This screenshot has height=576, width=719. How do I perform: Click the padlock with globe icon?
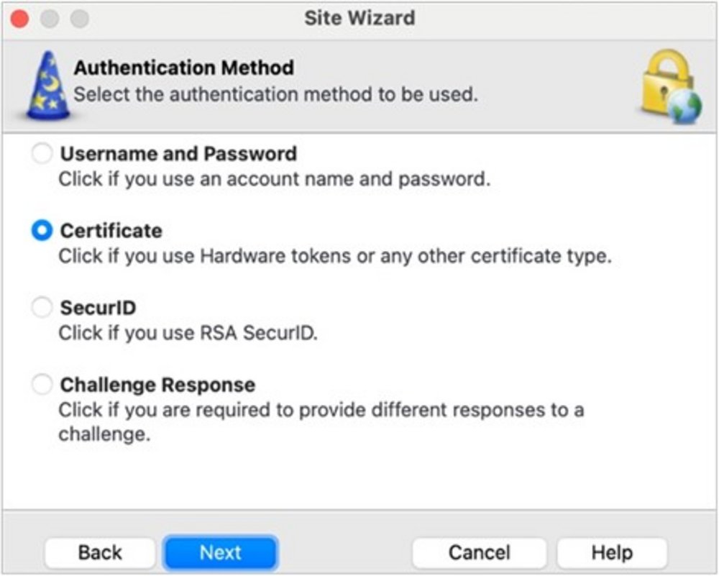670,86
